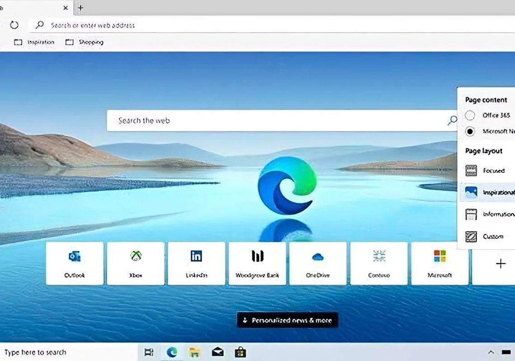Click the web search magnifier icon

coord(452,120)
